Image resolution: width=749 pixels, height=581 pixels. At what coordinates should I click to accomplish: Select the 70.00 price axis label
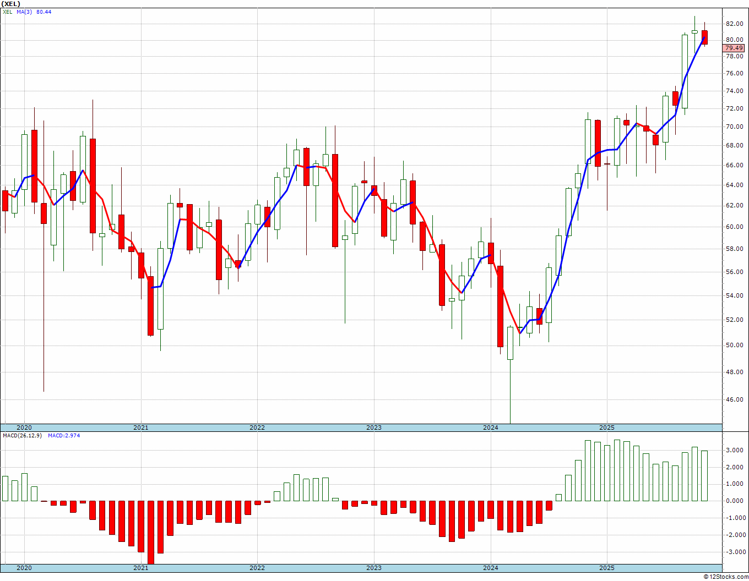click(x=734, y=127)
